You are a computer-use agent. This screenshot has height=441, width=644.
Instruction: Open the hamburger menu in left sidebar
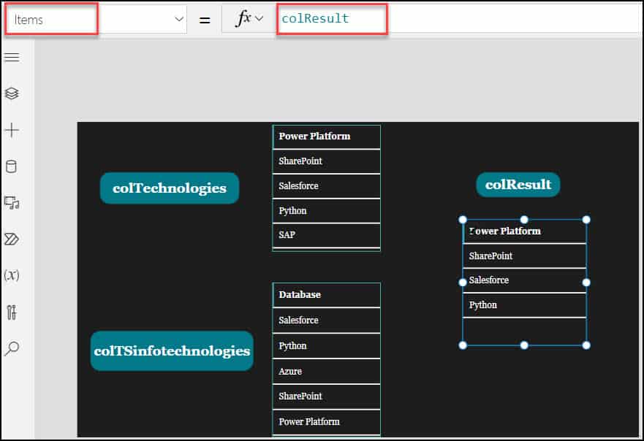click(x=12, y=58)
